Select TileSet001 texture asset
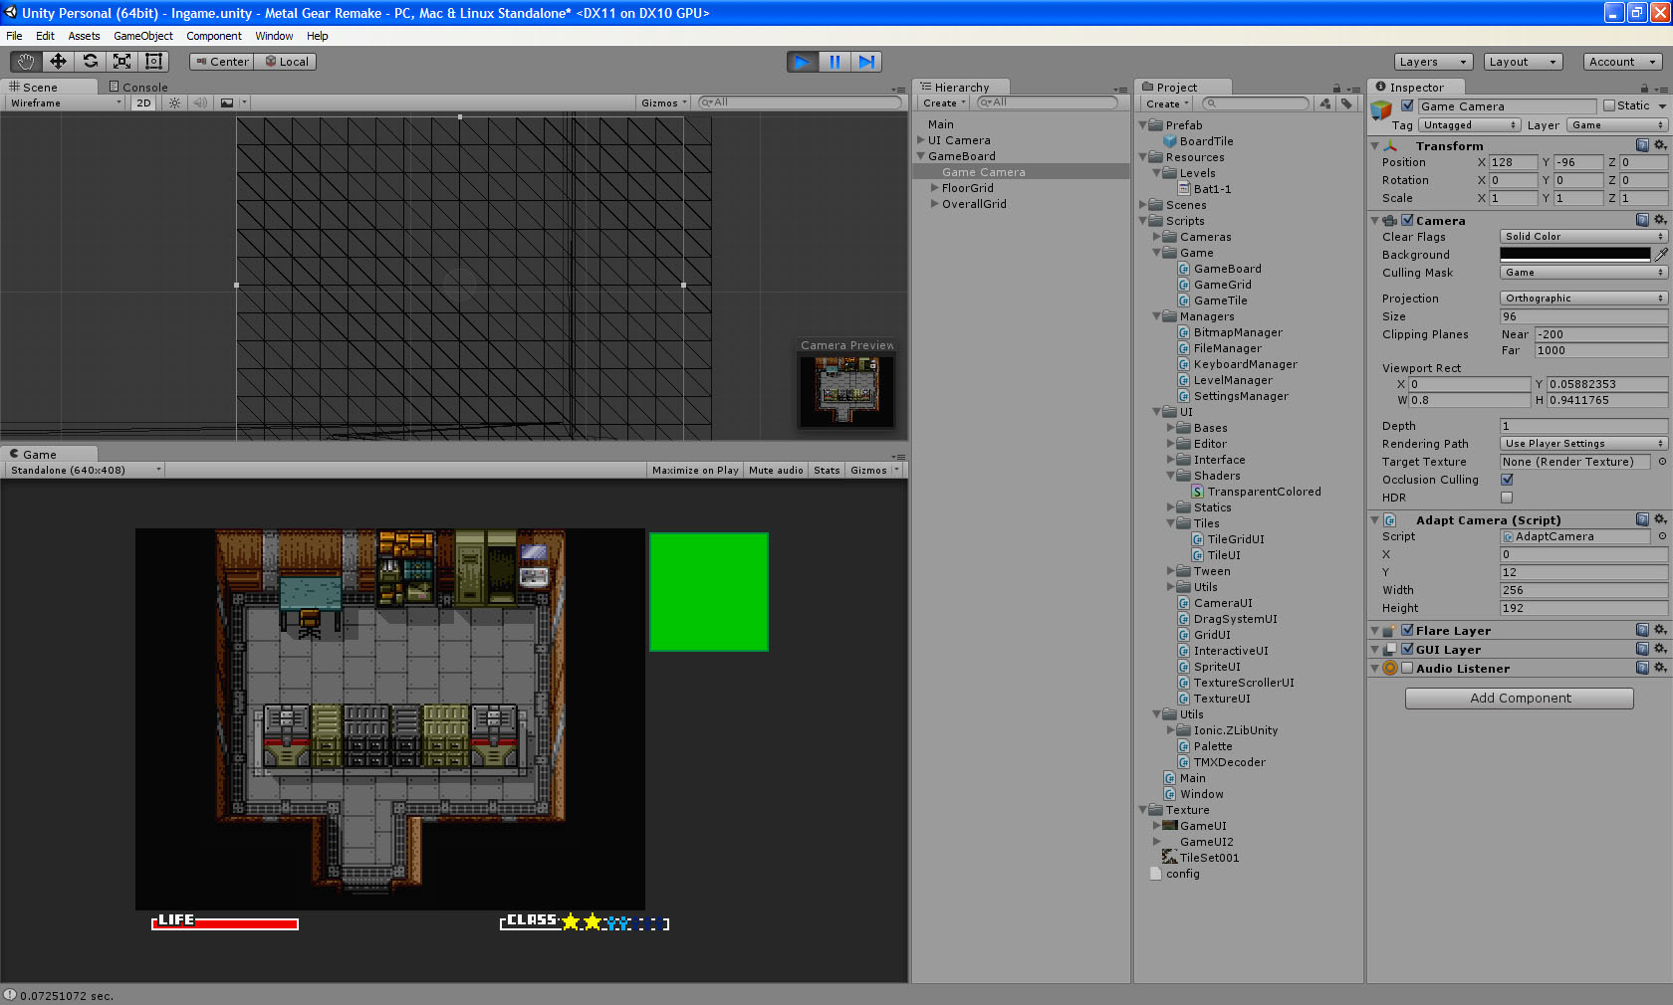 (1201, 858)
